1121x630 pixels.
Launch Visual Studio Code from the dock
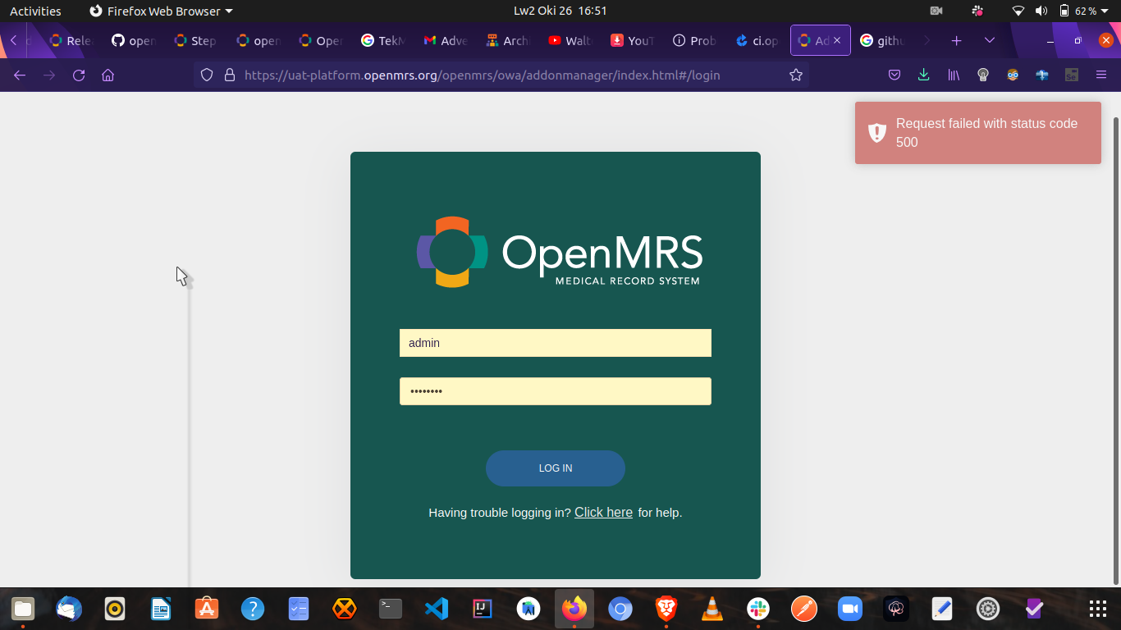[437, 609]
